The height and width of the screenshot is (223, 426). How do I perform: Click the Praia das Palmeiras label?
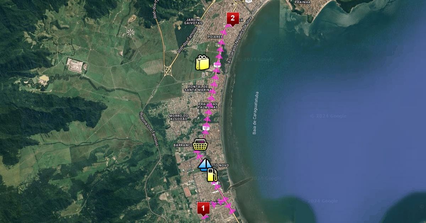point(208,105)
